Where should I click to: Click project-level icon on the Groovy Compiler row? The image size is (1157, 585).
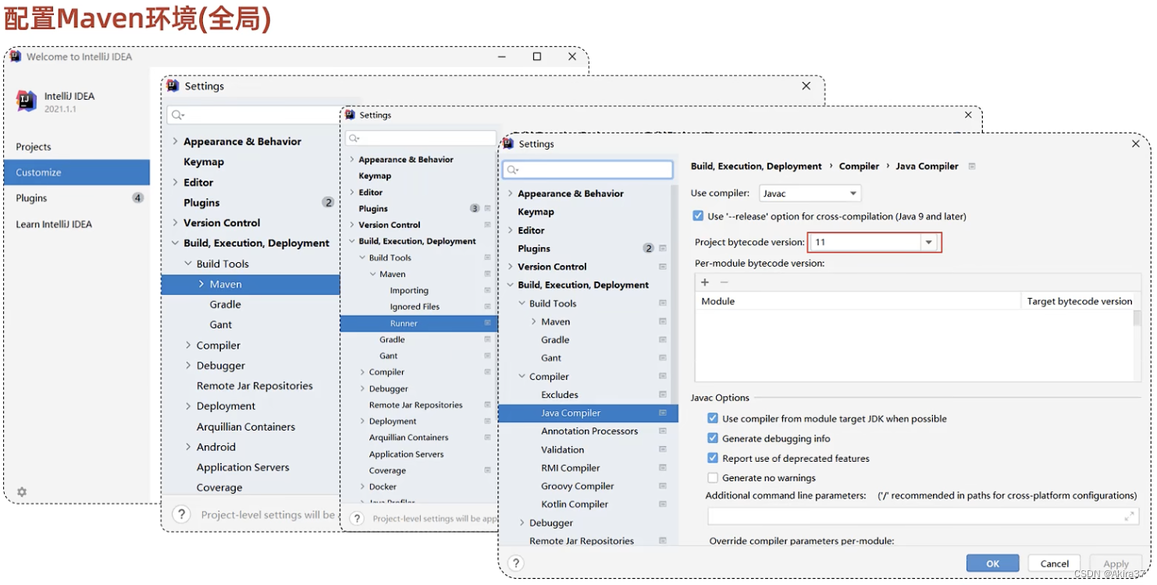[x=663, y=486]
